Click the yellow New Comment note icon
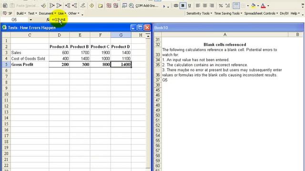This screenshot has height=171, width=305. 101,6
